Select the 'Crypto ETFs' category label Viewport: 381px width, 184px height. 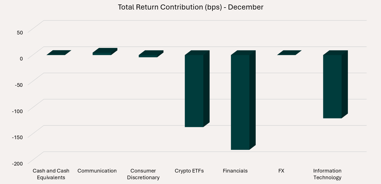(189, 171)
